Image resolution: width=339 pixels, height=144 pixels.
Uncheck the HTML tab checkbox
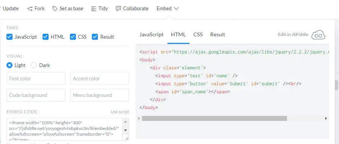pos(46,37)
